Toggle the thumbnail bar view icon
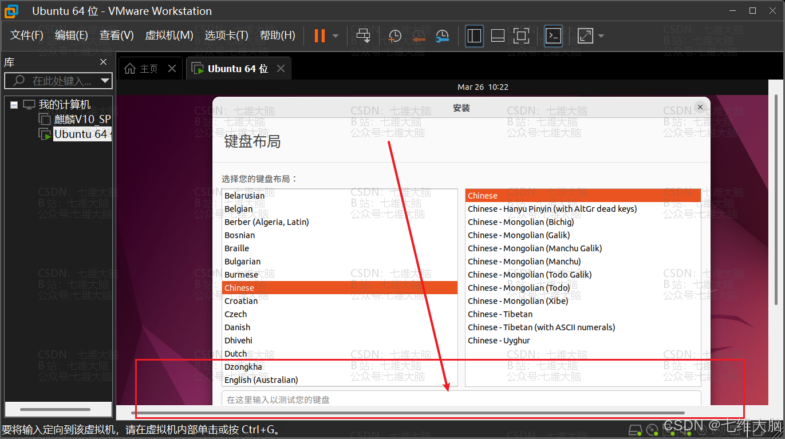 (498, 35)
